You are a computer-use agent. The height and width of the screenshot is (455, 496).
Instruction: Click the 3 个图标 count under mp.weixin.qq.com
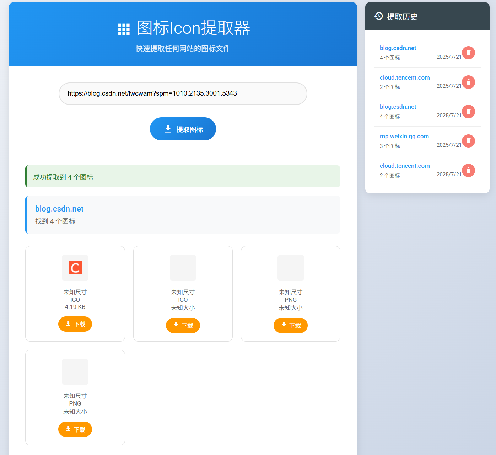[x=390, y=146]
